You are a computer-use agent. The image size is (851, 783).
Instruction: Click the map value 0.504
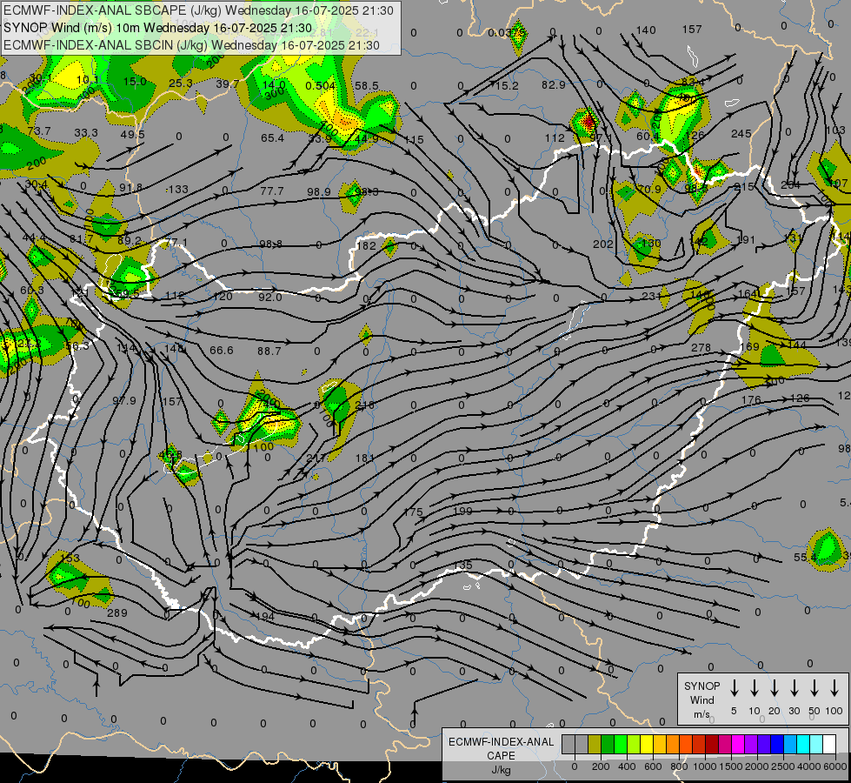click(320, 86)
